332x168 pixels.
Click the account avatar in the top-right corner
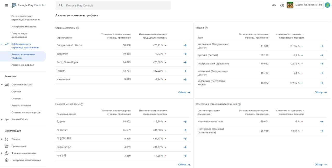(327, 5)
